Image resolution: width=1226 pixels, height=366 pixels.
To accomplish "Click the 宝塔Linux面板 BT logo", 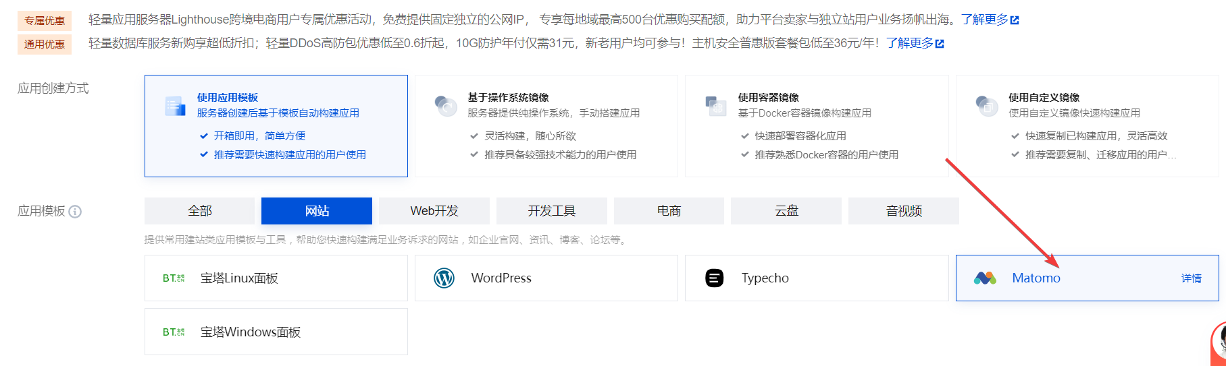I will [x=174, y=278].
